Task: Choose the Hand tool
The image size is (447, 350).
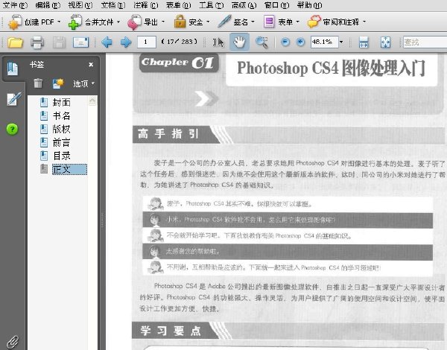Action: pyautogui.click(x=239, y=42)
